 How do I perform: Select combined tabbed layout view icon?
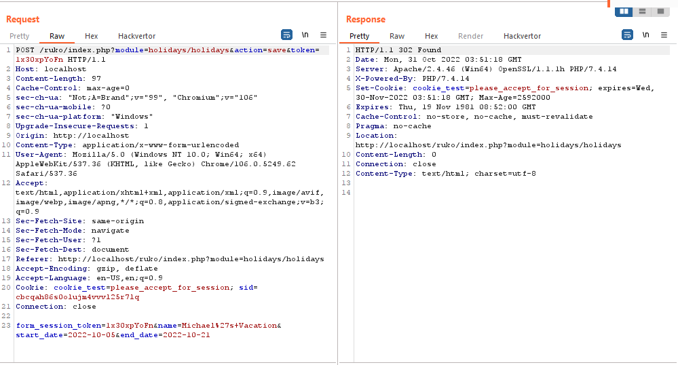[x=661, y=12]
